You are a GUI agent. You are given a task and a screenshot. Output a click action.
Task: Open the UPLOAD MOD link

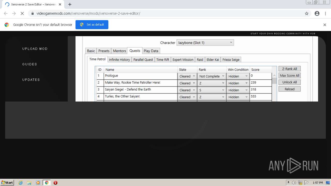(35, 49)
